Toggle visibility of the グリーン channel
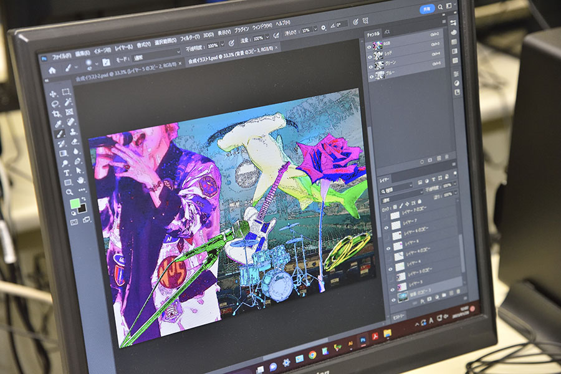This screenshot has width=561, height=374. pyautogui.click(x=371, y=67)
